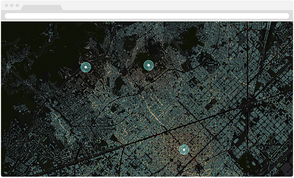Image resolution: width=294 pixels, height=178 pixels.
Task: Click the top-center teal map marker
Action: click(x=148, y=65)
